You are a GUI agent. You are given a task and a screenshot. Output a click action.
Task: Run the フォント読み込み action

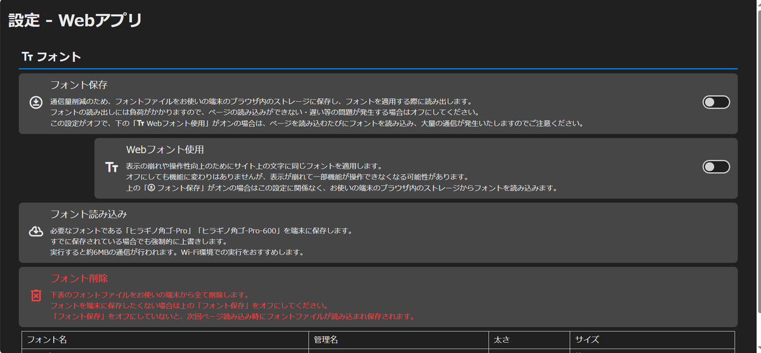pos(379,232)
